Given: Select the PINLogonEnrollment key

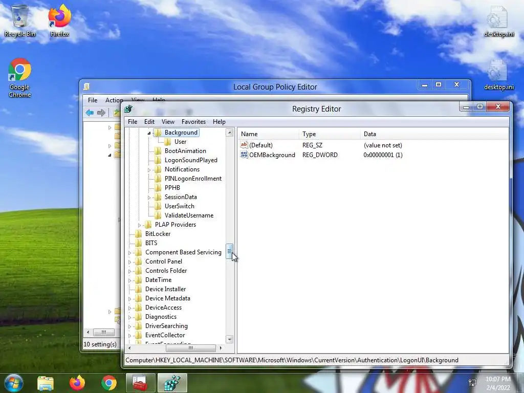Looking at the screenshot, I should [193, 179].
